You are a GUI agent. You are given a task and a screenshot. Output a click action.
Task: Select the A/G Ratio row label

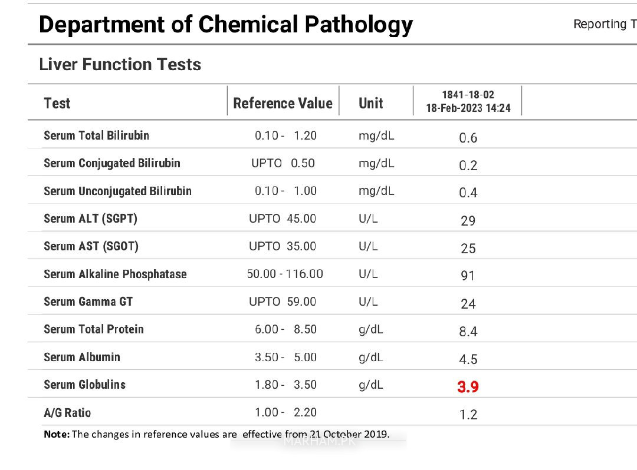point(67,412)
